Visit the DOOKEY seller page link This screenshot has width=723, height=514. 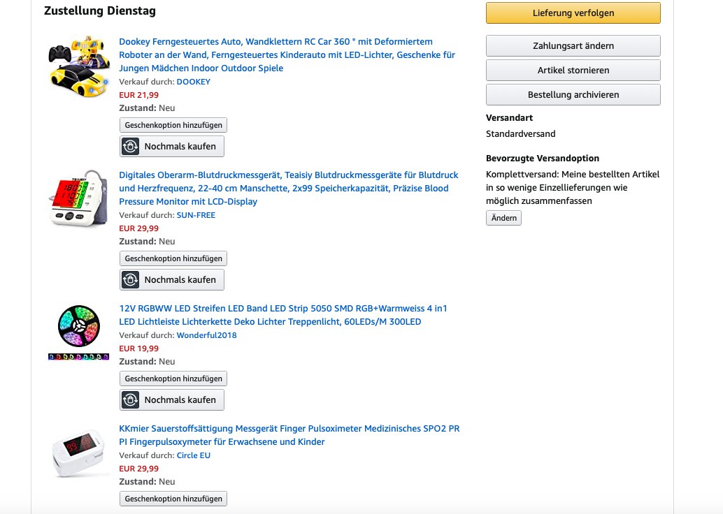tap(193, 82)
